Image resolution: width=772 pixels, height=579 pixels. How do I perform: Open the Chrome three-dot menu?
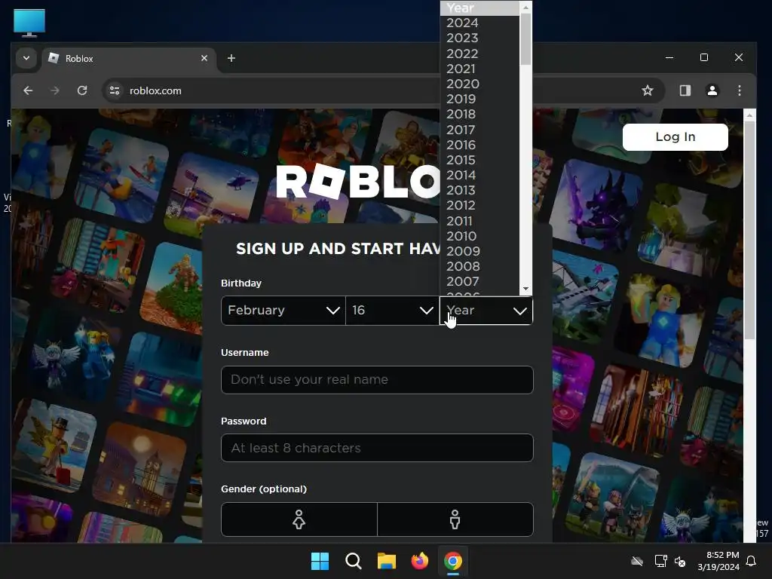[x=740, y=90]
